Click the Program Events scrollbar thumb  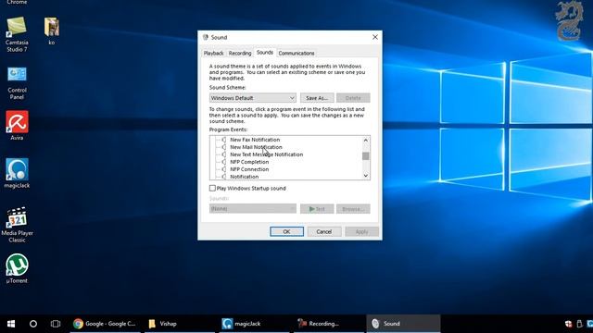tap(365, 155)
